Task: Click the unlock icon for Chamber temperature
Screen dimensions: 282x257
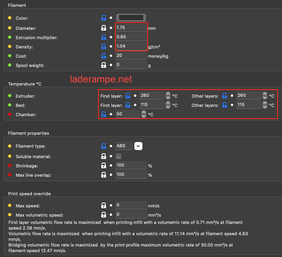Action: coord(104,114)
